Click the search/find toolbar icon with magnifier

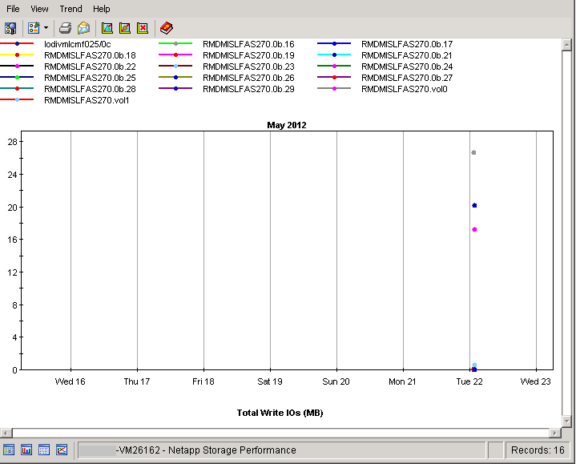point(11,28)
